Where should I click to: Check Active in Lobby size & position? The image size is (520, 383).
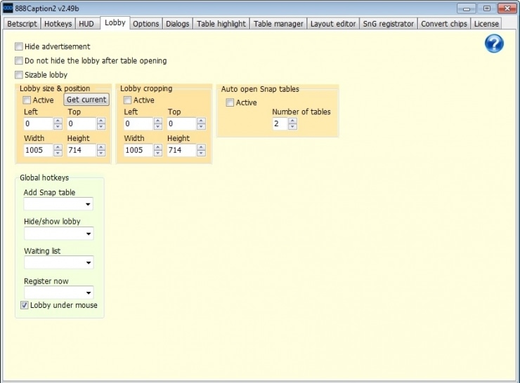tap(27, 100)
